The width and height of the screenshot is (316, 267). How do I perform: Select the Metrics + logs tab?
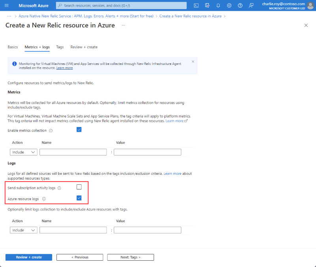[x=37, y=47]
